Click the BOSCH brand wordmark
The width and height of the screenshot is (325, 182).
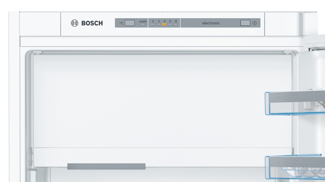[x=92, y=23]
